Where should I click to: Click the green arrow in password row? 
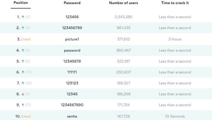coord(23,50)
